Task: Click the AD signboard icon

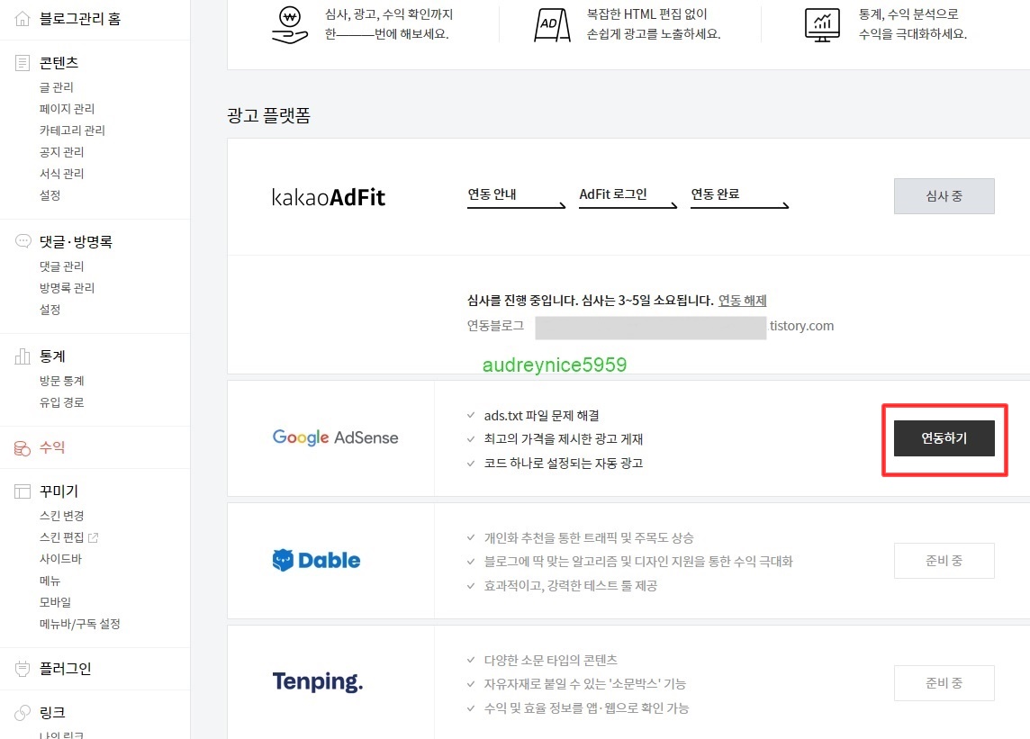Action: (x=552, y=25)
